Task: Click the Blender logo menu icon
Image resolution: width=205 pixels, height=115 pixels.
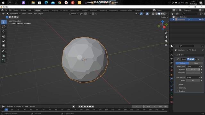Action: (2, 10)
